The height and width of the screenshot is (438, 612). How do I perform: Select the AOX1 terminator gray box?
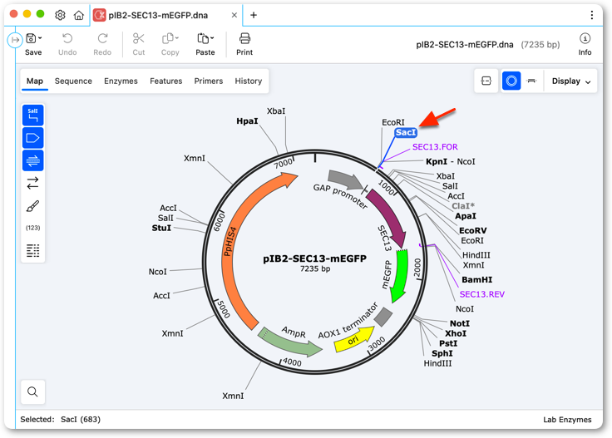pos(382,317)
